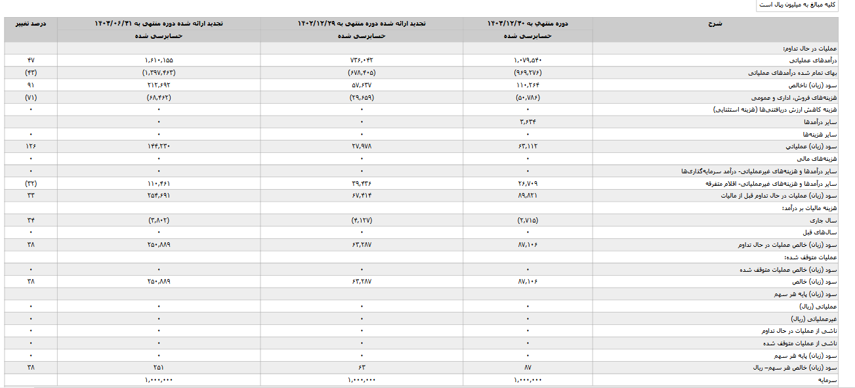Click percent change value for 'درآمدهای عملیاتی'
This screenshot has height=388, width=855.
(x=31, y=60)
